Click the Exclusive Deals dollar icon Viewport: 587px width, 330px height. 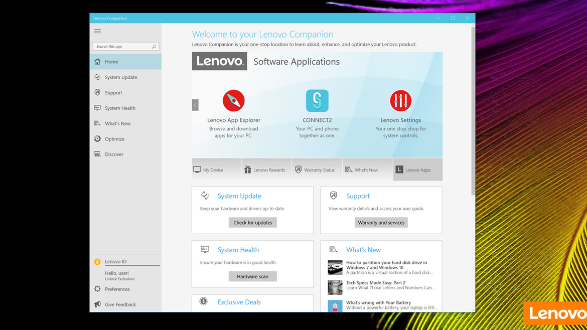click(203, 301)
